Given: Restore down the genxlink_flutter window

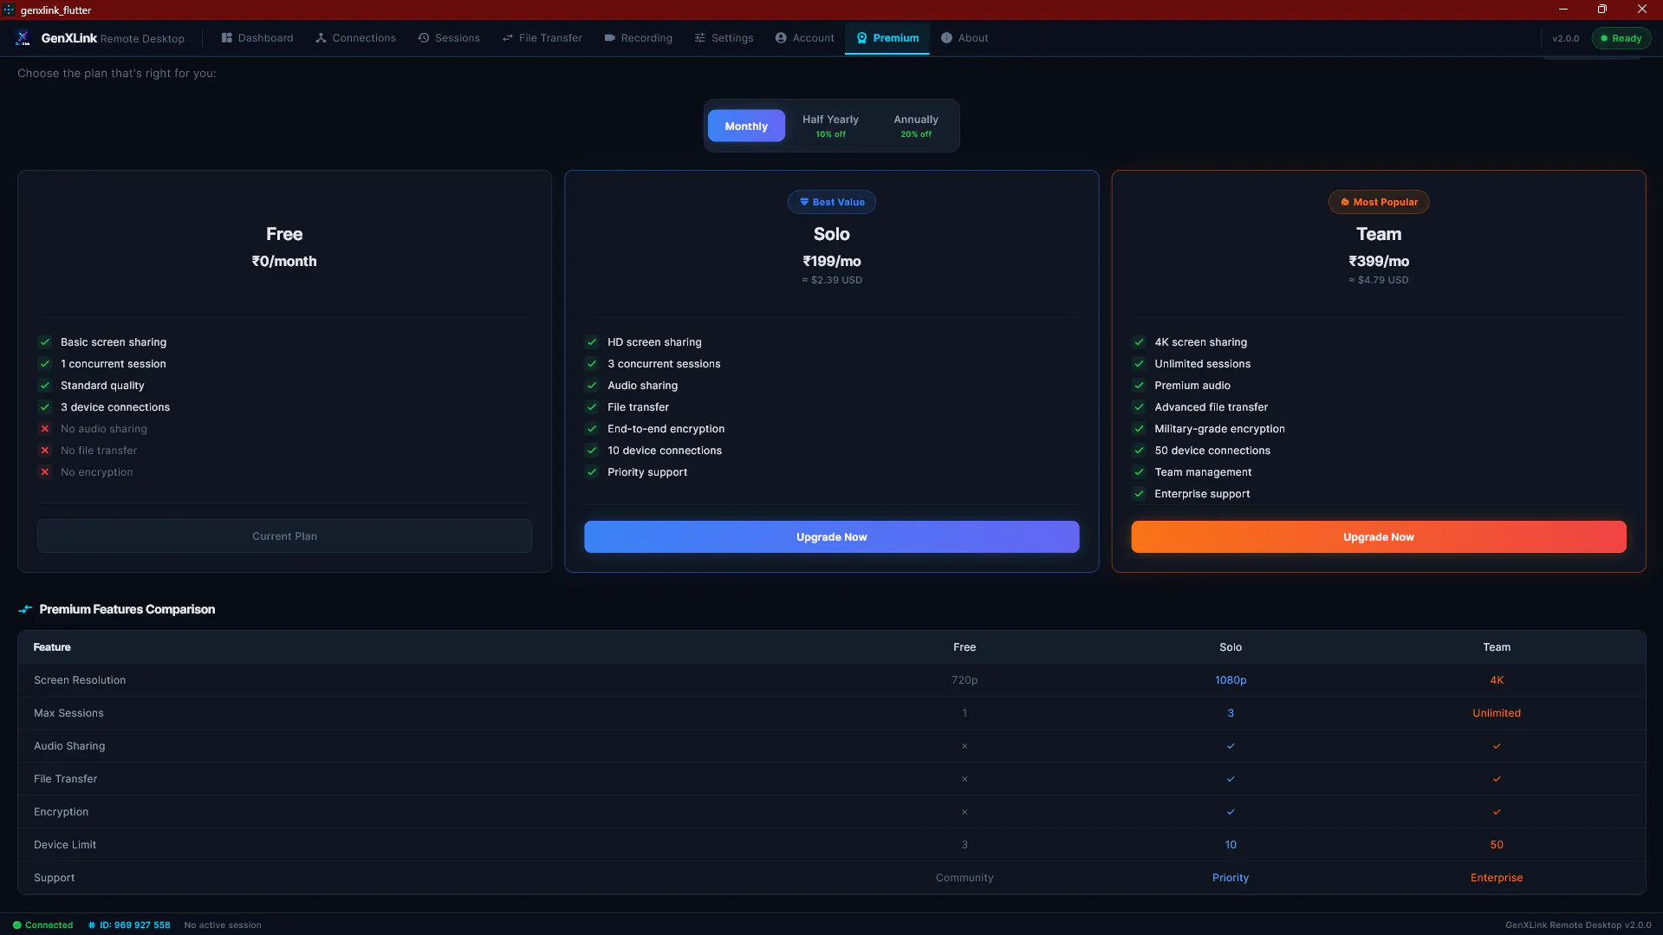Looking at the screenshot, I should coord(1601,10).
